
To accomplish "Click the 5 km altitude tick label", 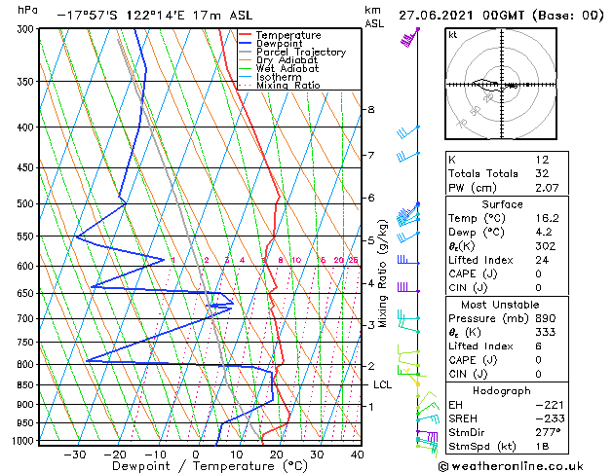I will [x=371, y=240].
